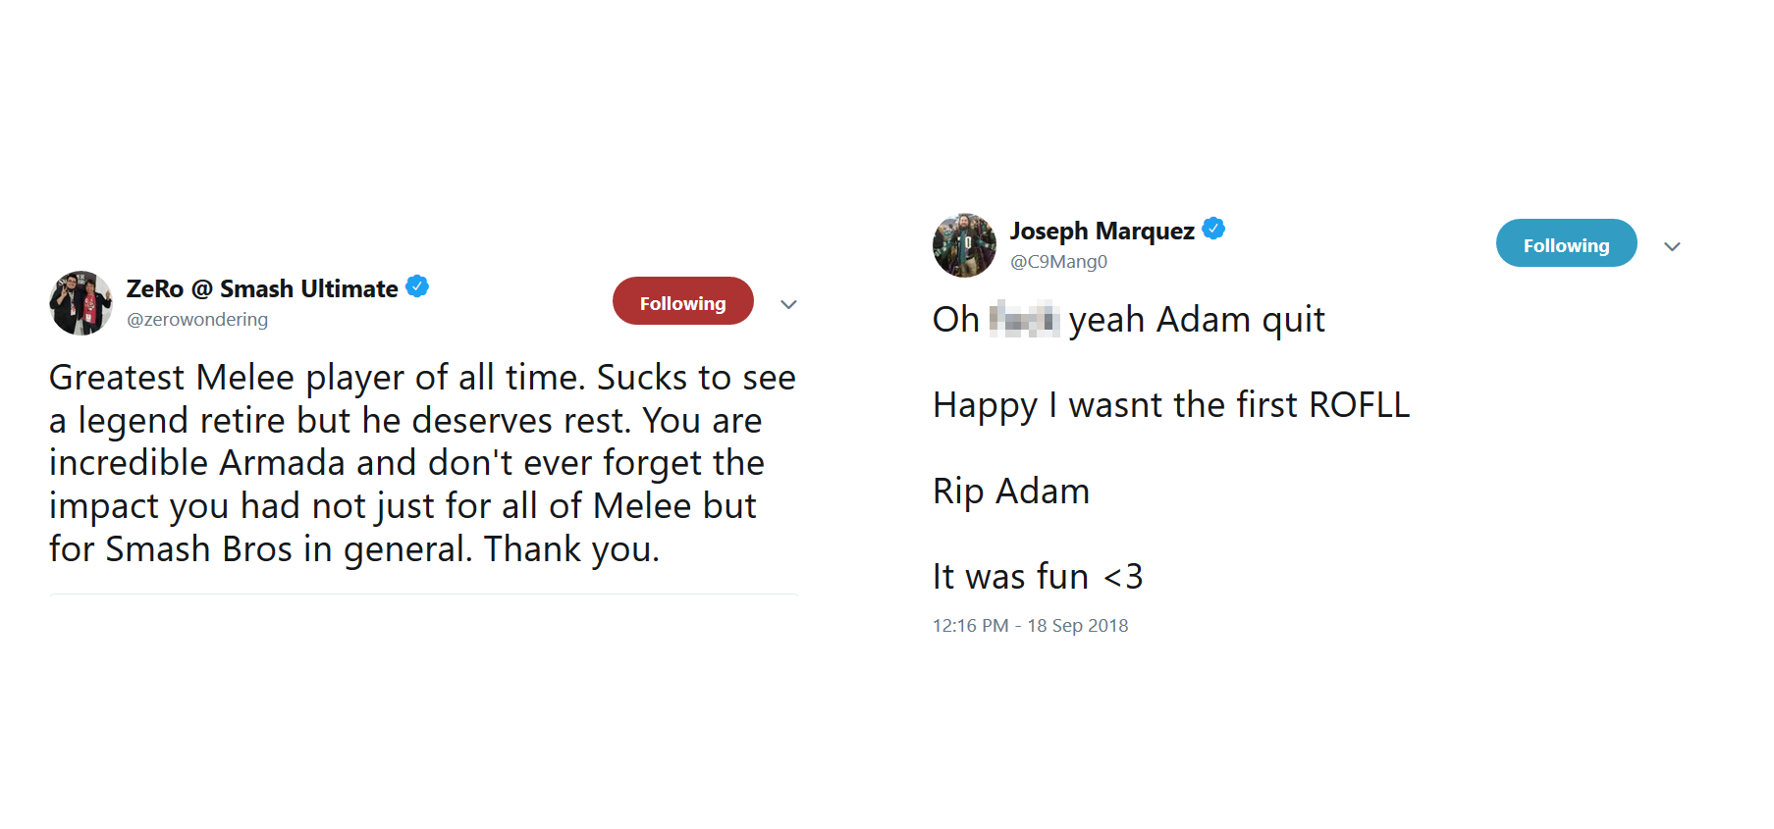Viewport: 1774px width, 829px height.
Task: Click the Joseph Marquez display name
Action: coord(1101,229)
